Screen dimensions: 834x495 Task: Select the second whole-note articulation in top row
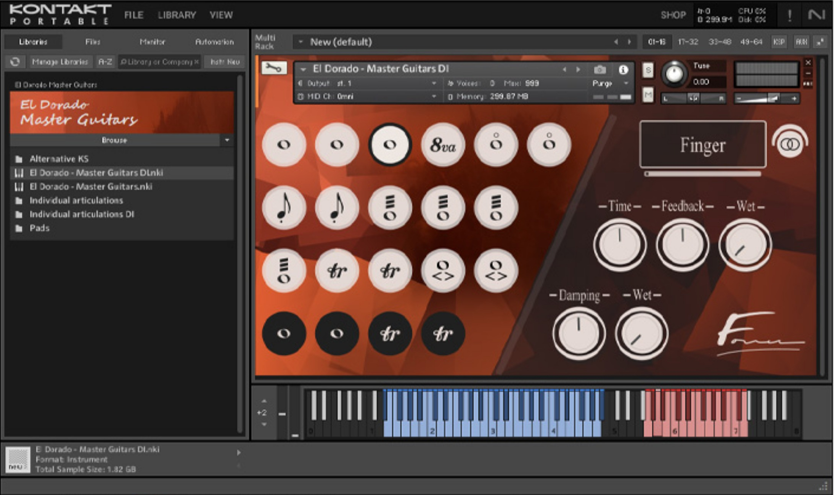[x=337, y=145]
